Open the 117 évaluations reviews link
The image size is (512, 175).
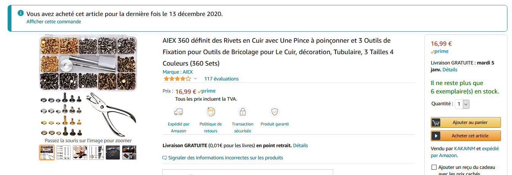[221, 79]
